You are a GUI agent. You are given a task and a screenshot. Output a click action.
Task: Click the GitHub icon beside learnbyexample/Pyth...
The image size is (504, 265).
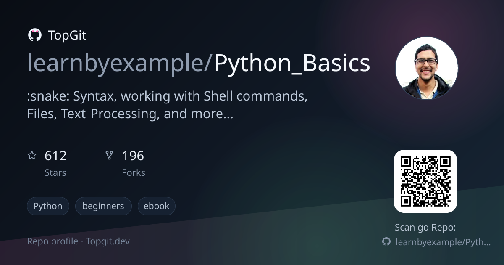[x=386, y=242]
